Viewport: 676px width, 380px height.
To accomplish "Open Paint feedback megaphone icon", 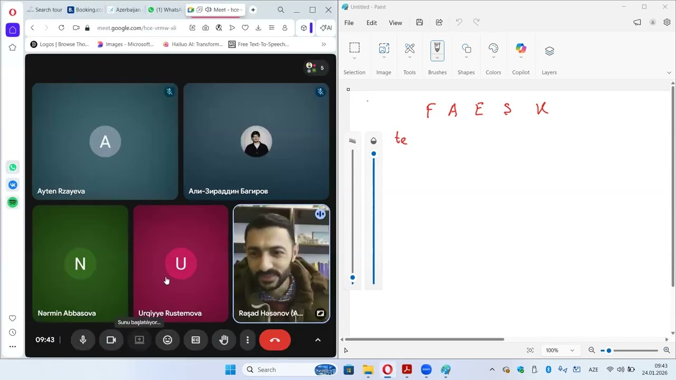I will click(x=637, y=22).
